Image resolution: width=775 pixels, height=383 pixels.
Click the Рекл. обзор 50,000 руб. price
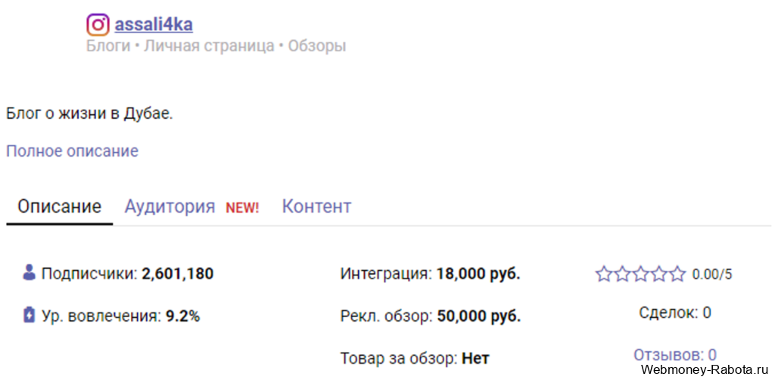431,316
